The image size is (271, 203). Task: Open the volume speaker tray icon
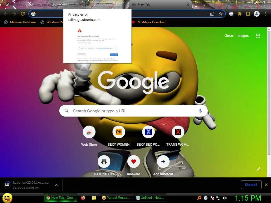point(224,198)
